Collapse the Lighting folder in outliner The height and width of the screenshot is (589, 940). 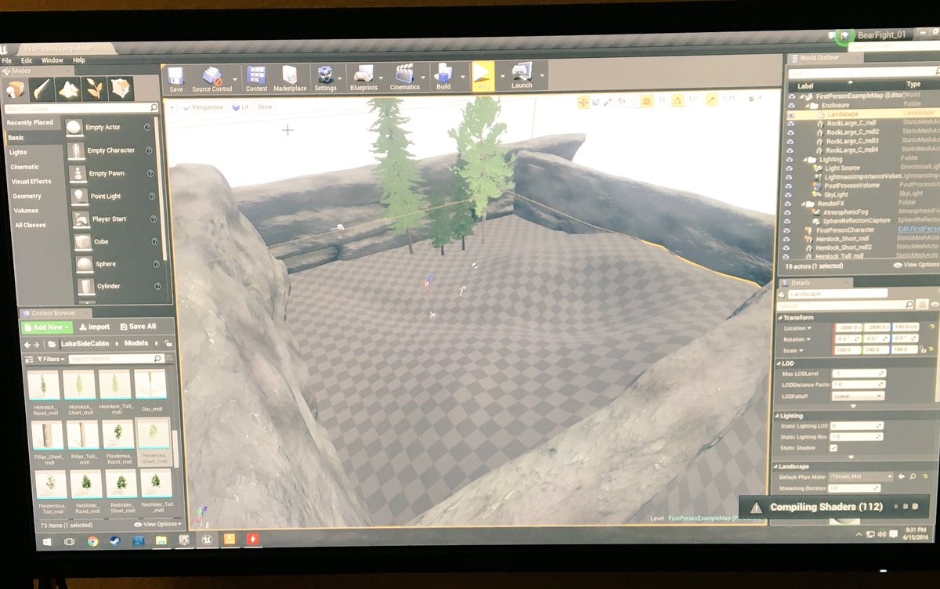pyautogui.click(x=804, y=159)
